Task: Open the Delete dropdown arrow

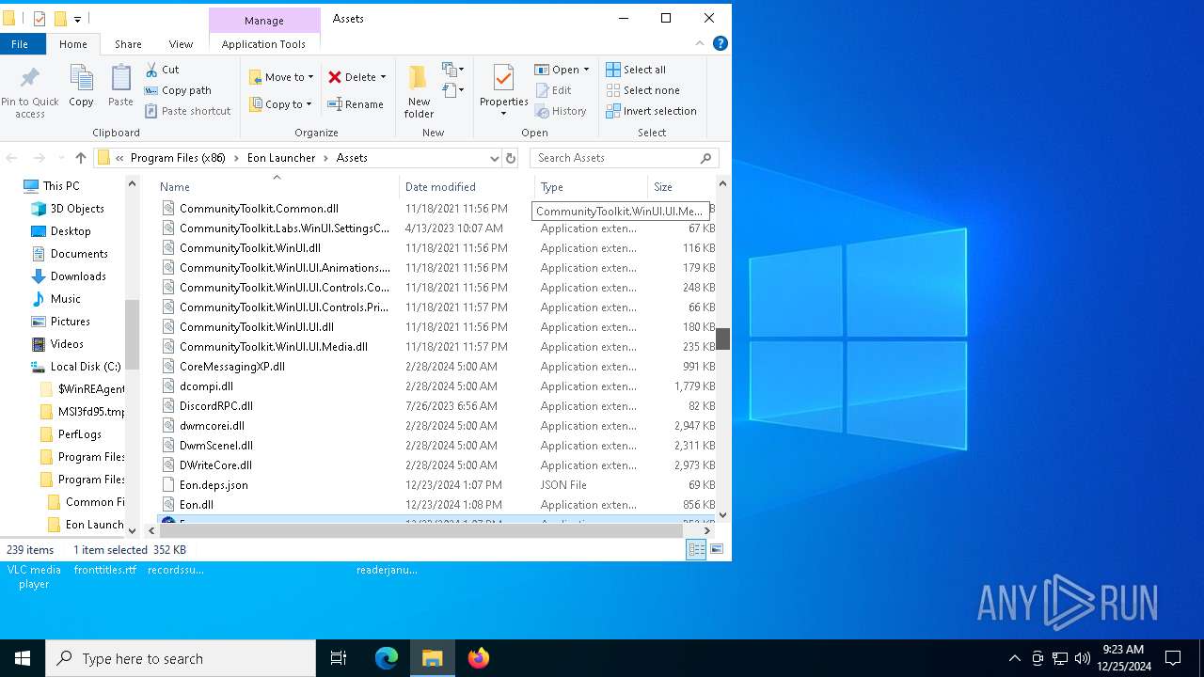Action: click(x=383, y=77)
